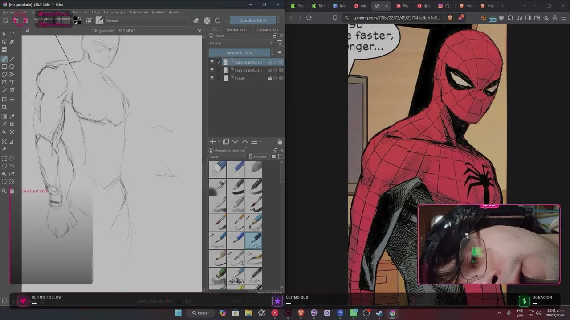Open the Preferencias menu

[x=138, y=12]
